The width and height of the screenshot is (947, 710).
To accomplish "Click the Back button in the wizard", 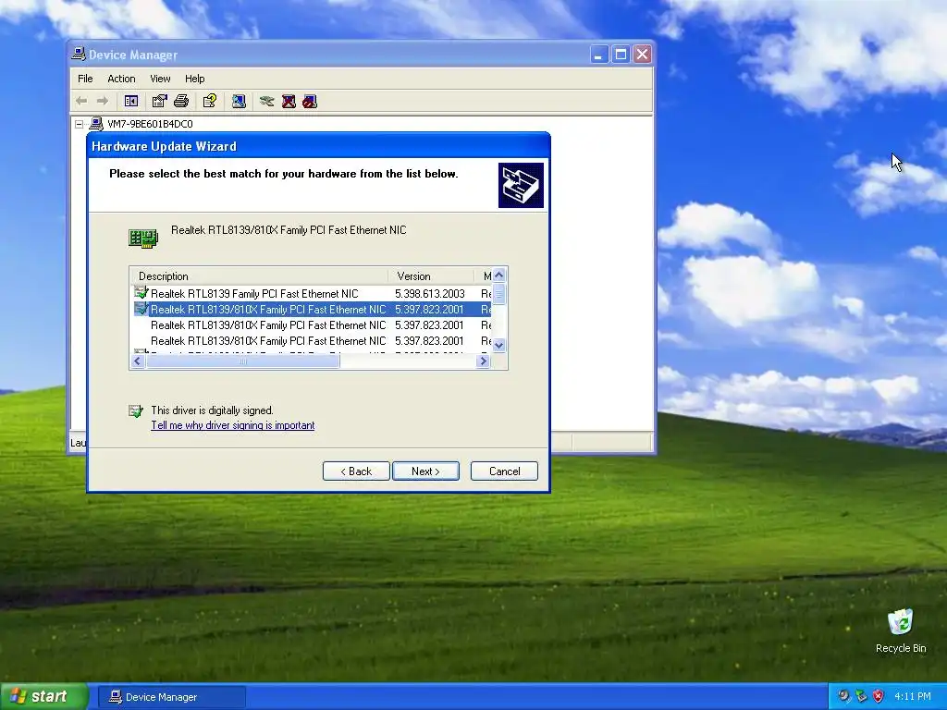I will tap(356, 471).
